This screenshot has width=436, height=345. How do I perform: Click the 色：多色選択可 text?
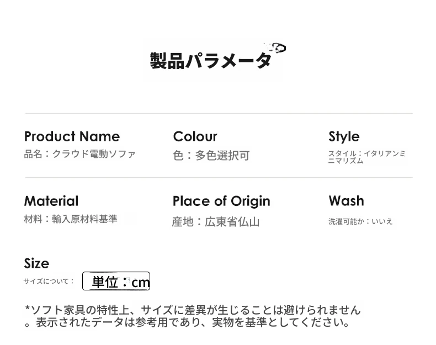211,156
